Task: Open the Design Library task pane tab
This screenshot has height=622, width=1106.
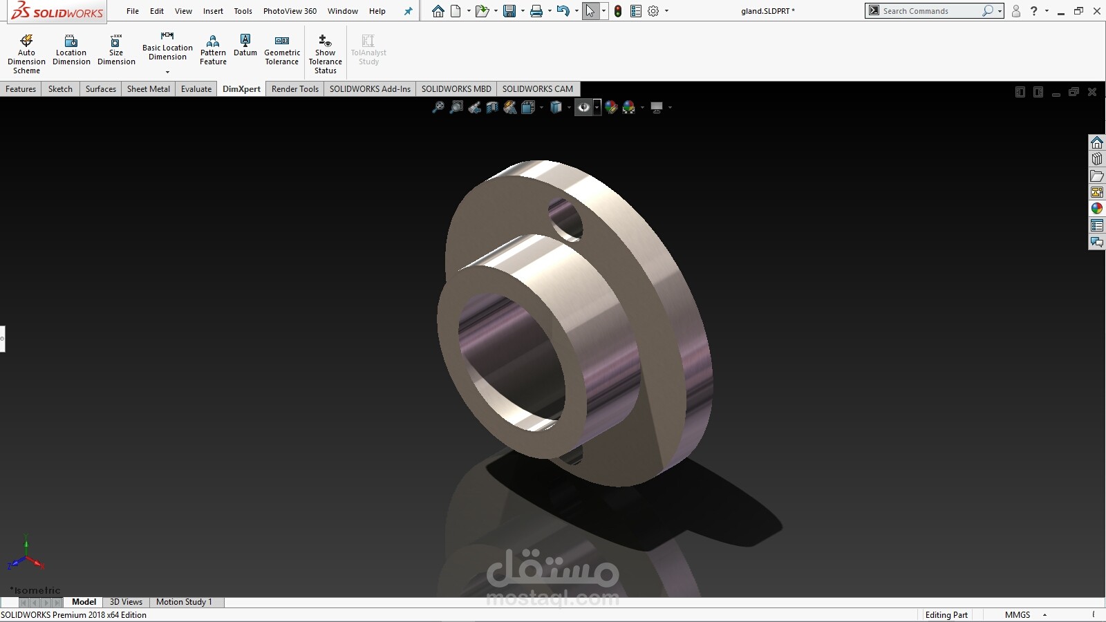Action: (1097, 159)
